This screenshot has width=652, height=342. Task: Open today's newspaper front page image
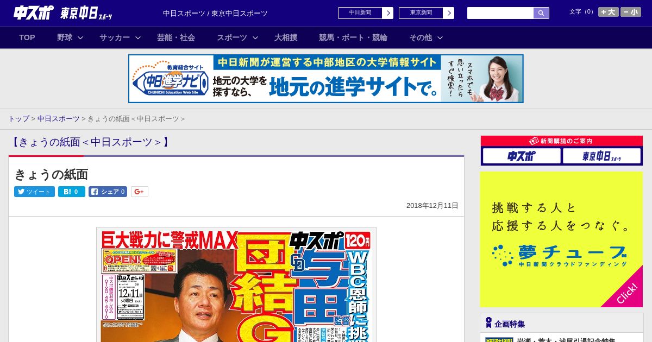pos(236,284)
